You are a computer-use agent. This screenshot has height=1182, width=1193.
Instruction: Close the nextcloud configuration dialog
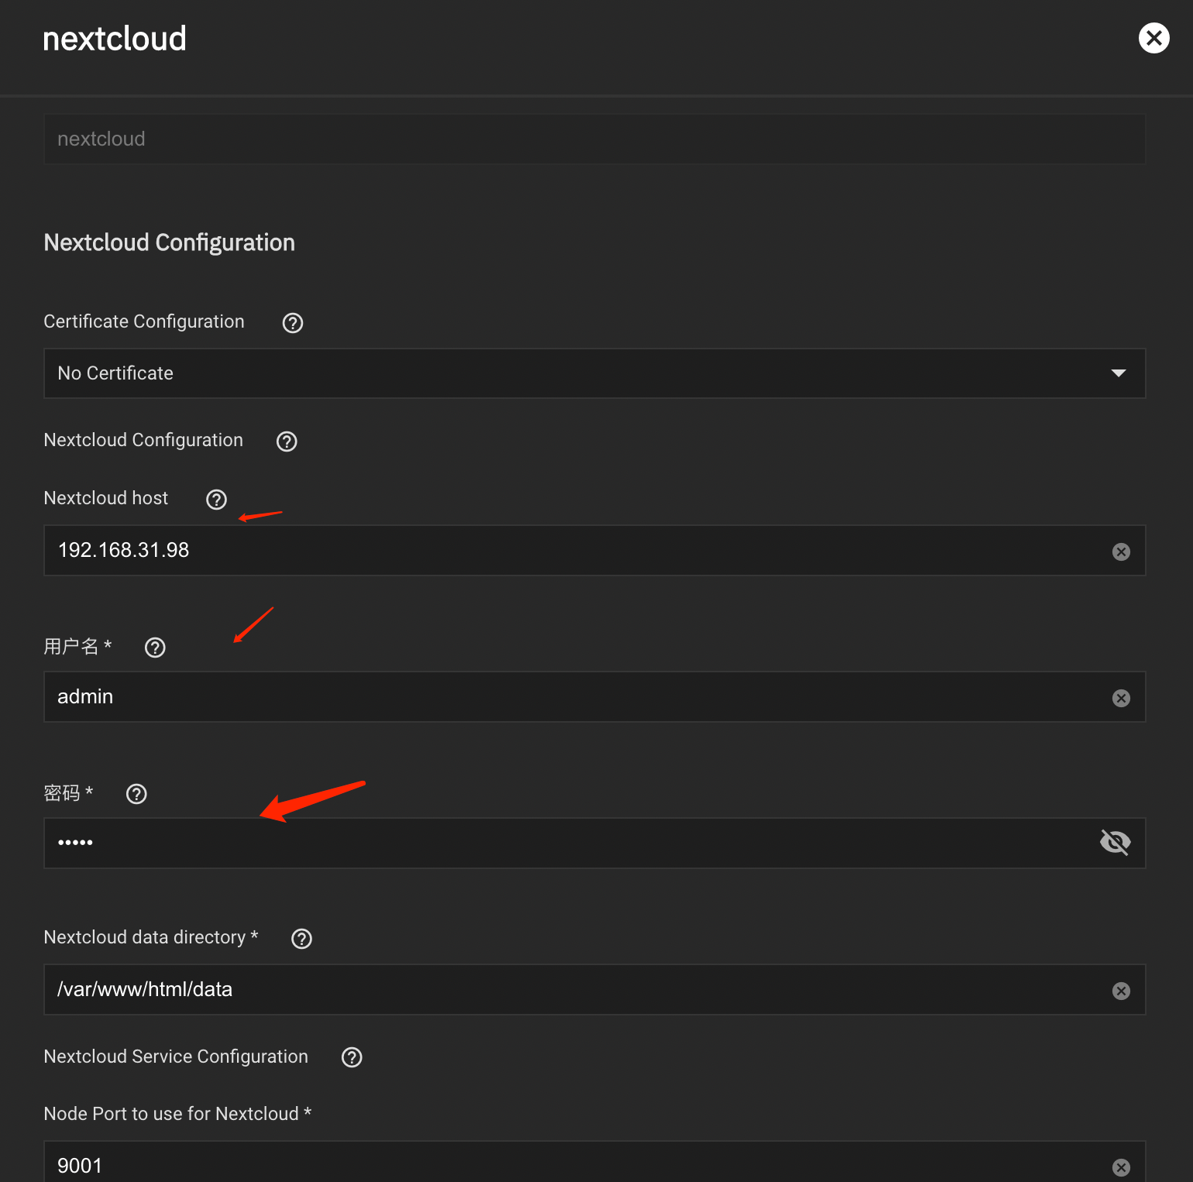pos(1153,38)
